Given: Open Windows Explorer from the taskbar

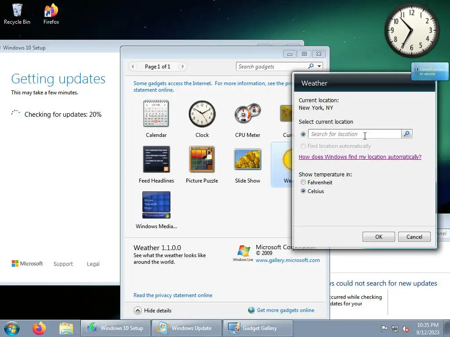Looking at the screenshot, I should pyautogui.click(x=66, y=328).
